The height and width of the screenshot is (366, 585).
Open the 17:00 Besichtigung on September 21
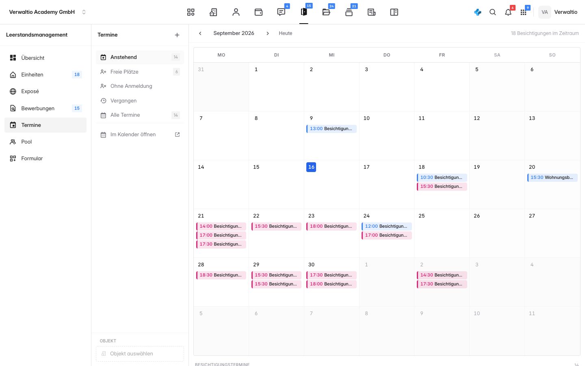(x=221, y=235)
